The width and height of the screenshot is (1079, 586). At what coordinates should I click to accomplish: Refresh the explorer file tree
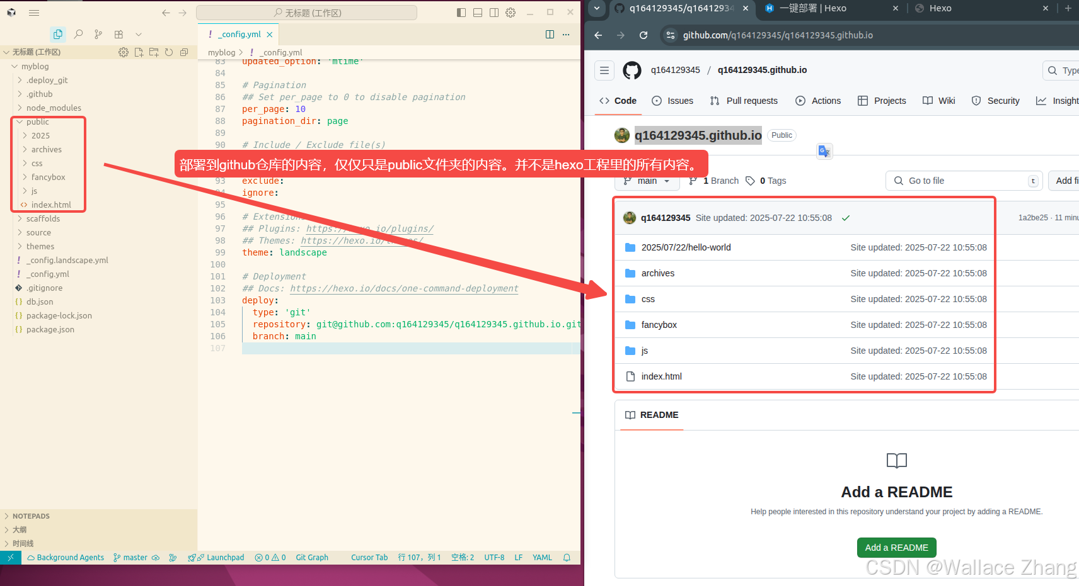(x=169, y=52)
